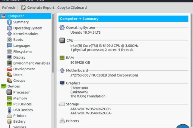Select the Operating System gear icon
Viewport: 193px width, 128px height.
tap(9, 28)
